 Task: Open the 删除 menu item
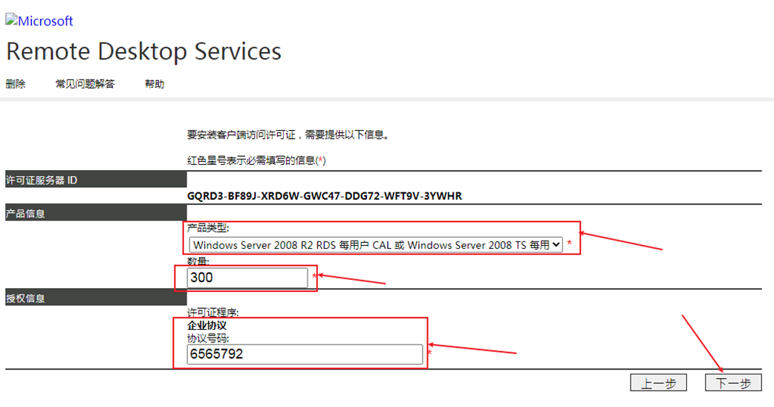click(x=16, y=84)
